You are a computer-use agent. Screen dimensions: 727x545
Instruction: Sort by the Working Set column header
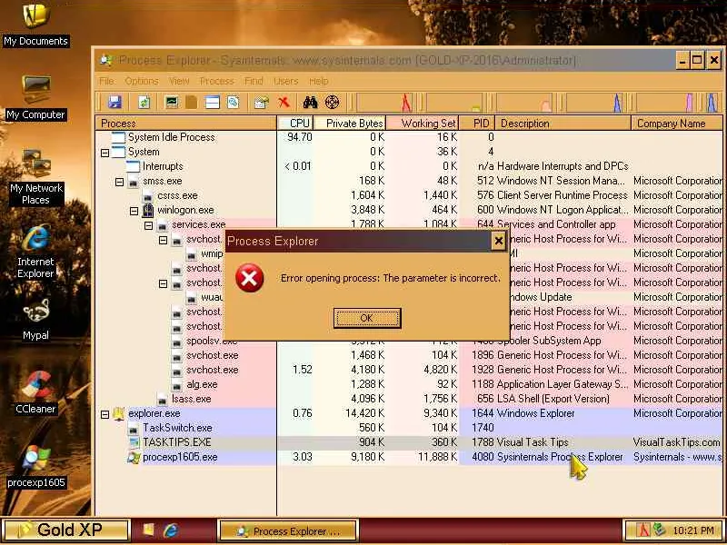[x=422, y=124]
